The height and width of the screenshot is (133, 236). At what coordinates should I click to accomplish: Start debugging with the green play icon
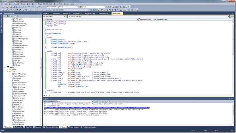click(45, 7)
